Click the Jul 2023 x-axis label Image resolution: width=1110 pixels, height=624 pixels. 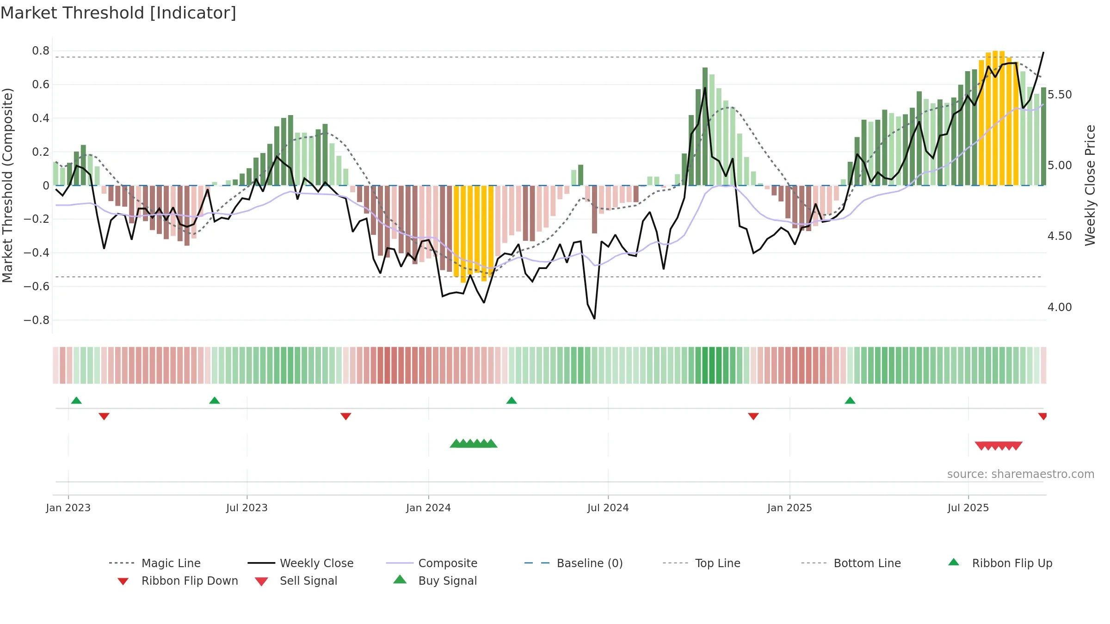click(247, 508)
